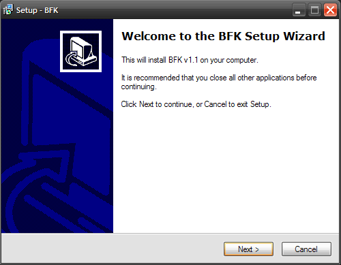The image size is (341, 265).
Task: Cancel the BFK setup
Action: click(x=306, y=249)
